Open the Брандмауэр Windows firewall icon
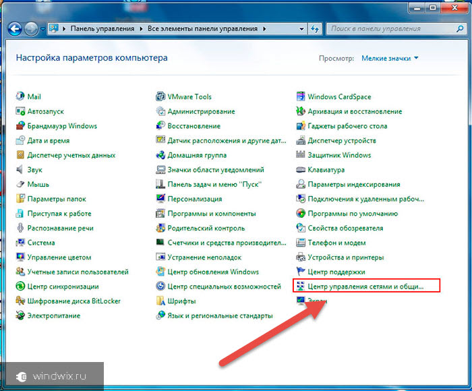Image resolution: width=472 pixels, height=391 pixels. click(x=20, y=125)
